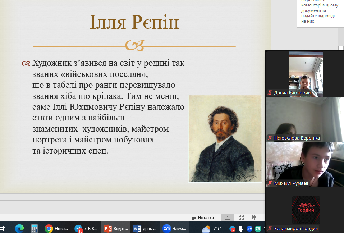Click slide text "званих «військових поселян»,"

tap(90, 74)
